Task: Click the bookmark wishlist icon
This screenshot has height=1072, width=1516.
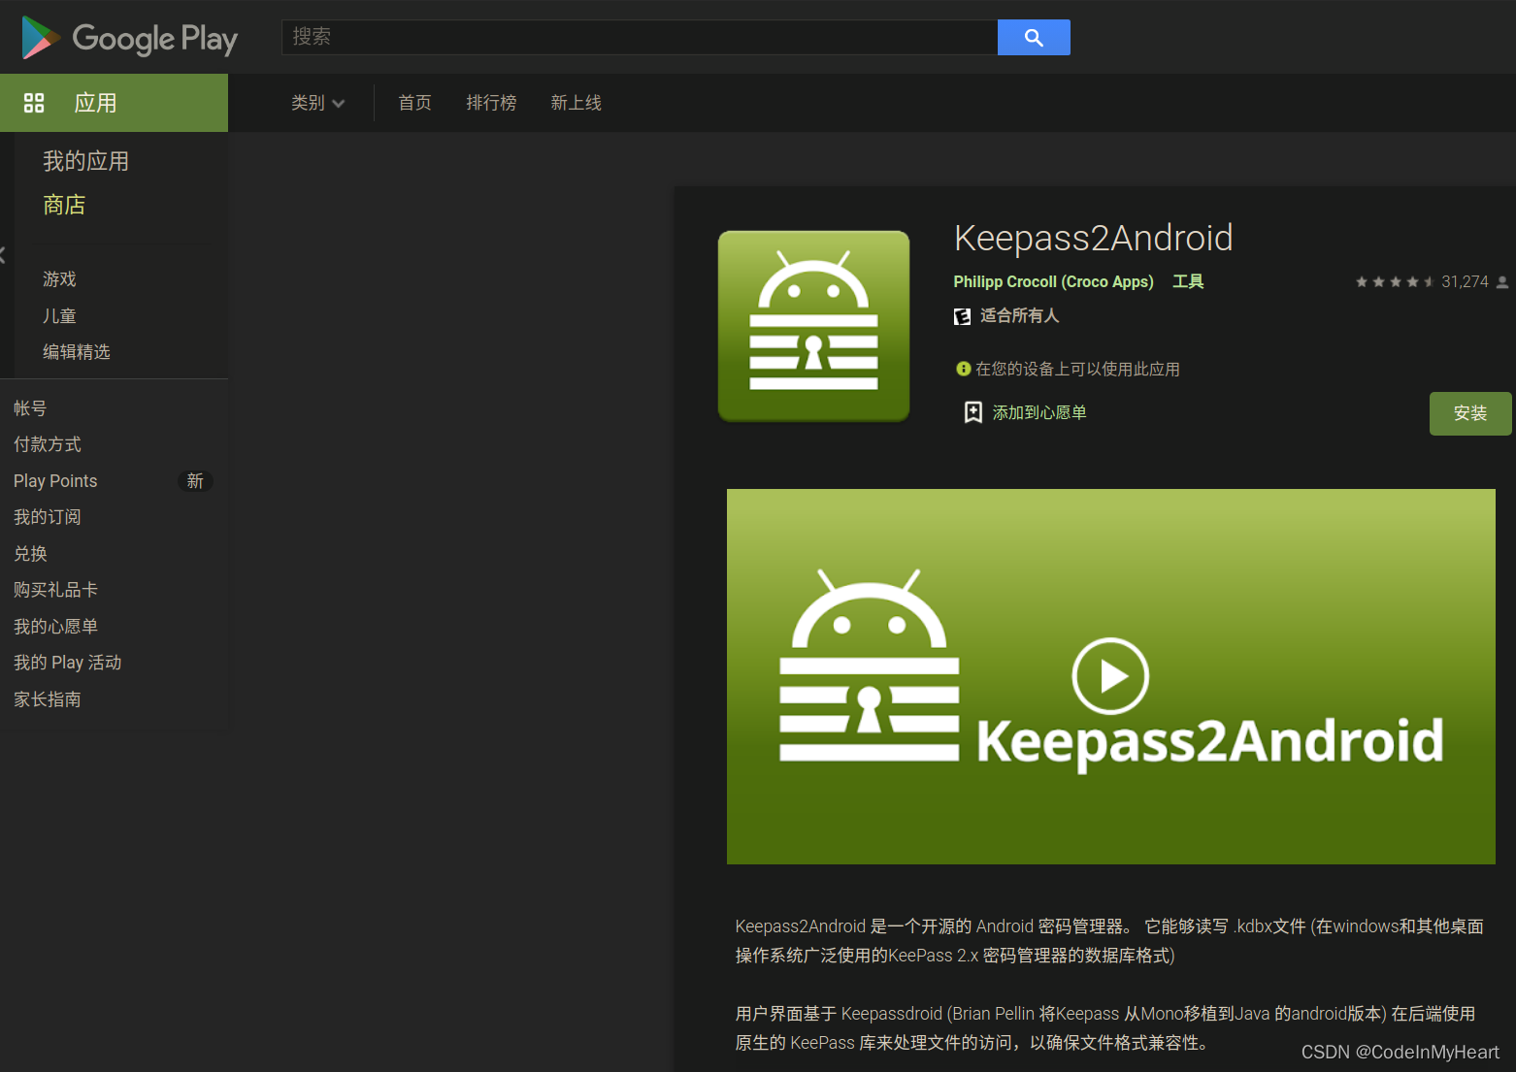Action: (972, 413)
